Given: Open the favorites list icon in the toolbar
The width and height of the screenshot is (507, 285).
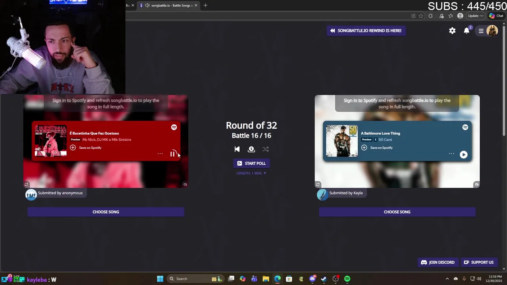Looking at the screenshot, I should point(451,16).
